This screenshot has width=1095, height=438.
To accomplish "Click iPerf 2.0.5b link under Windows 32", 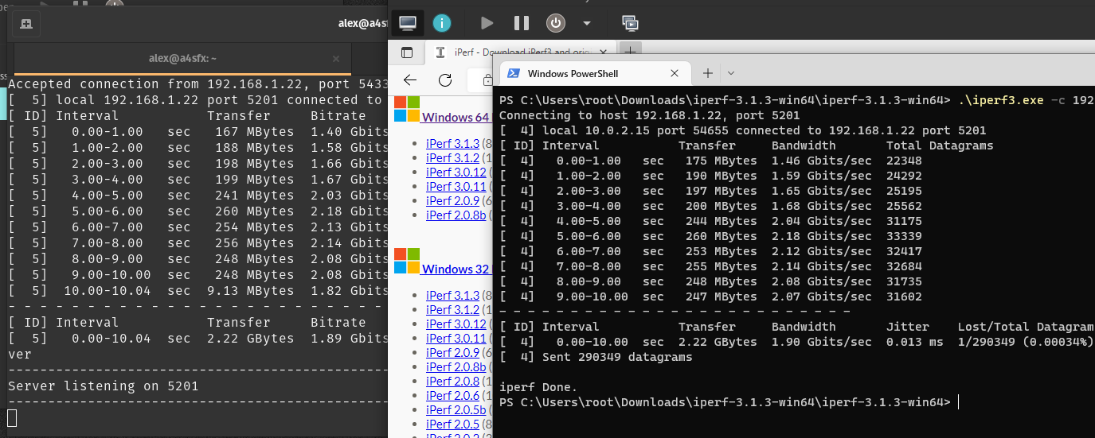I will (x=456, y=409).
